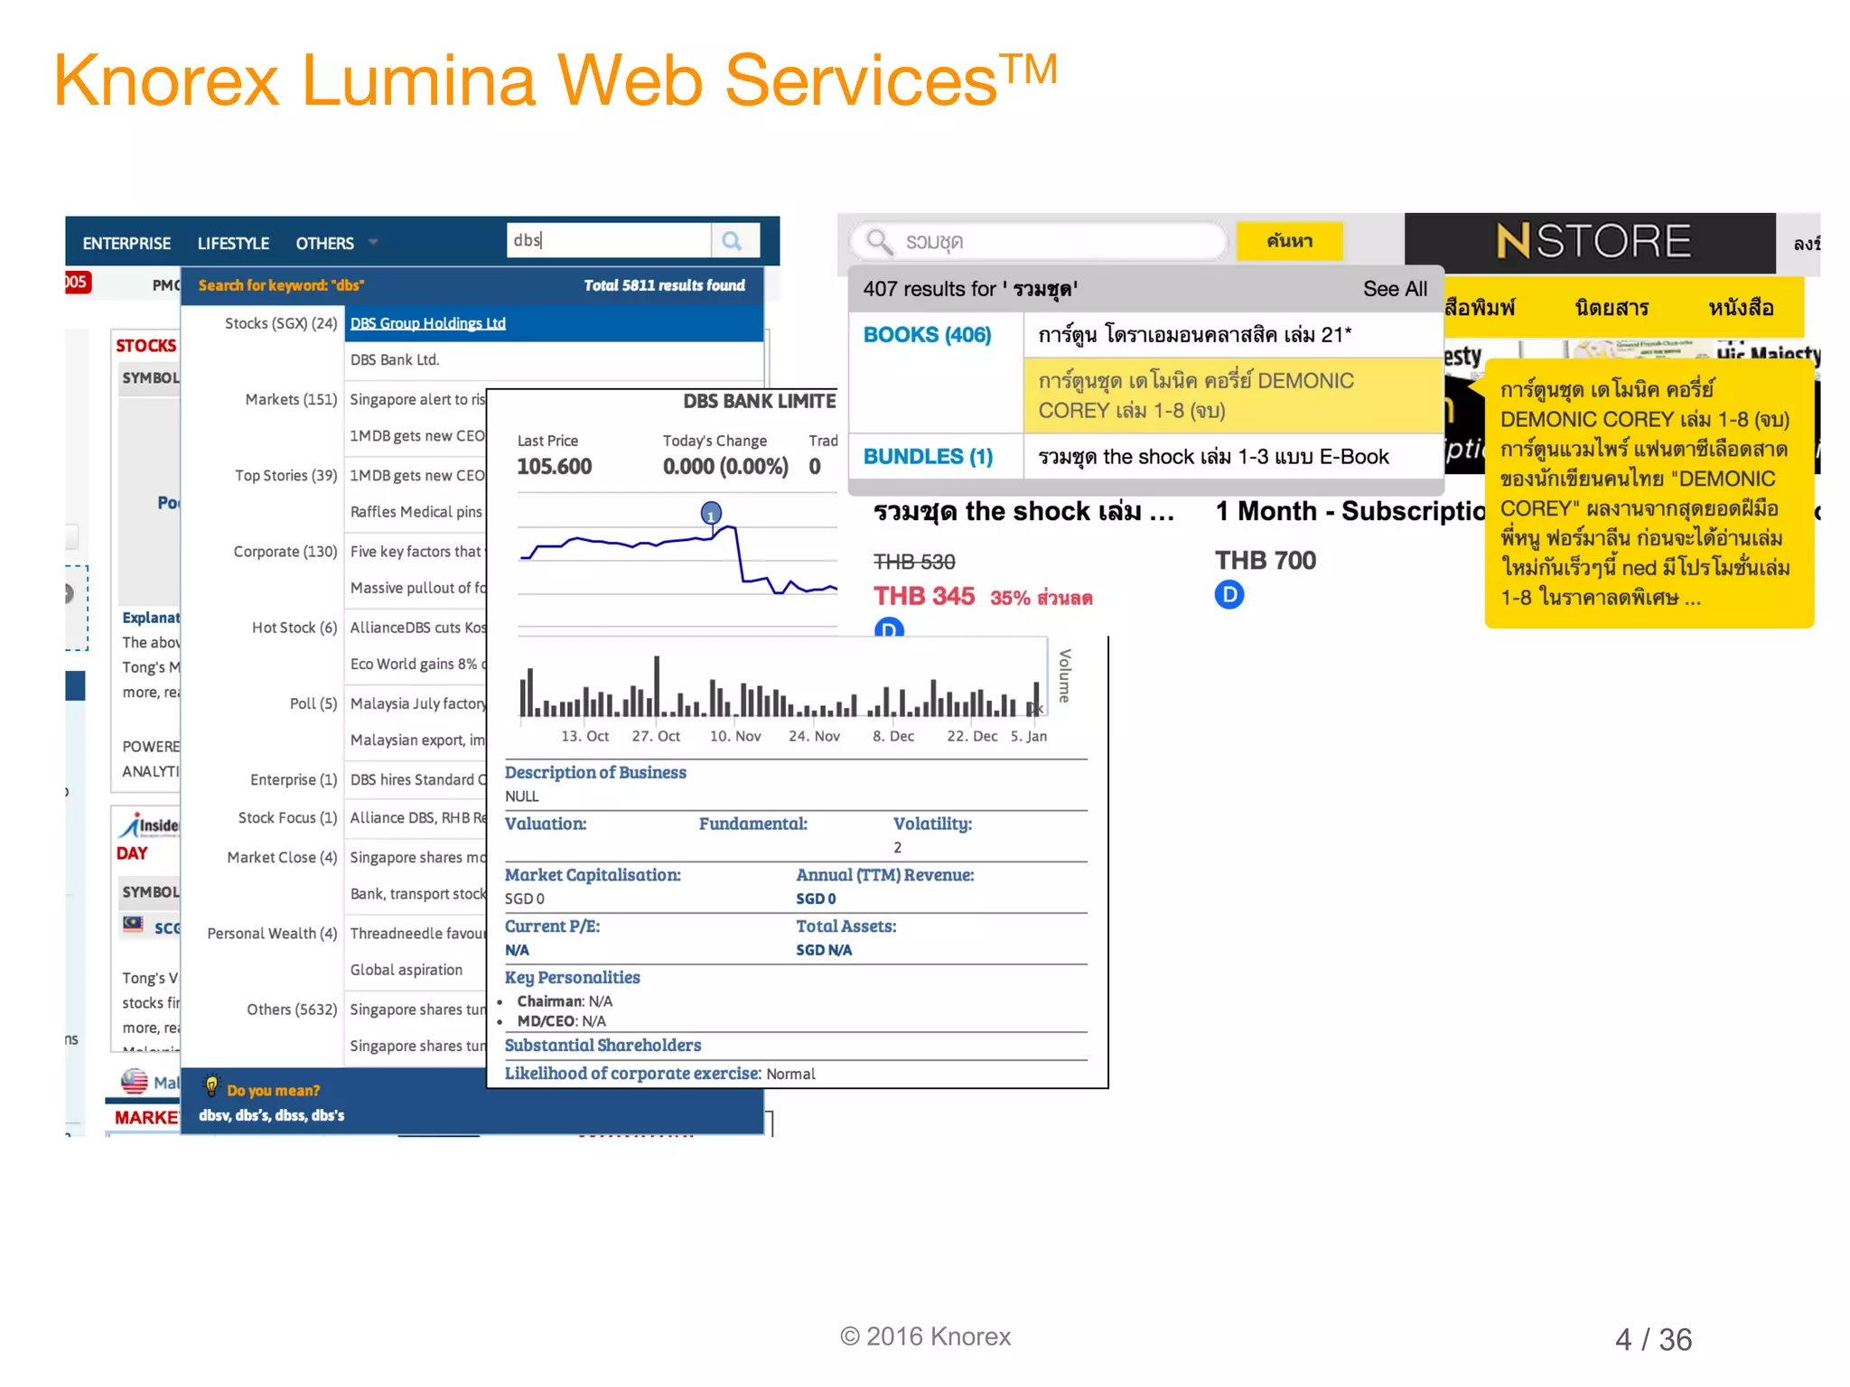Click dbsv, dbs's, dbss suggestions line
Viewport: 1850px width, 1387px height.
271,1115
